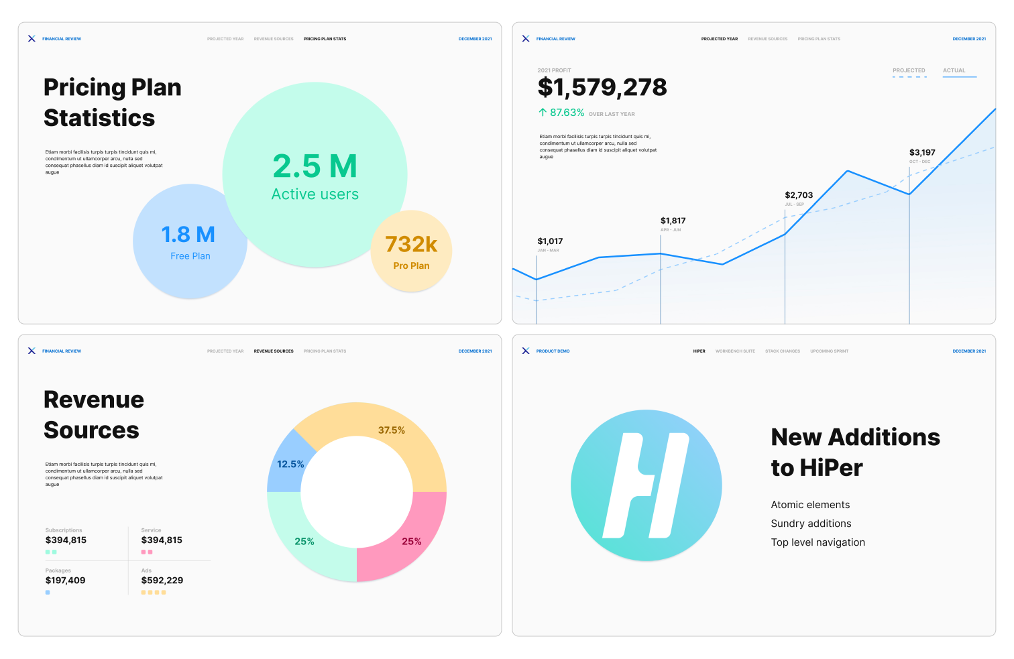Screen dimensions: 1014x659
Task: Toggle the Projected dashed-line legend
Action: pos(909,72)
